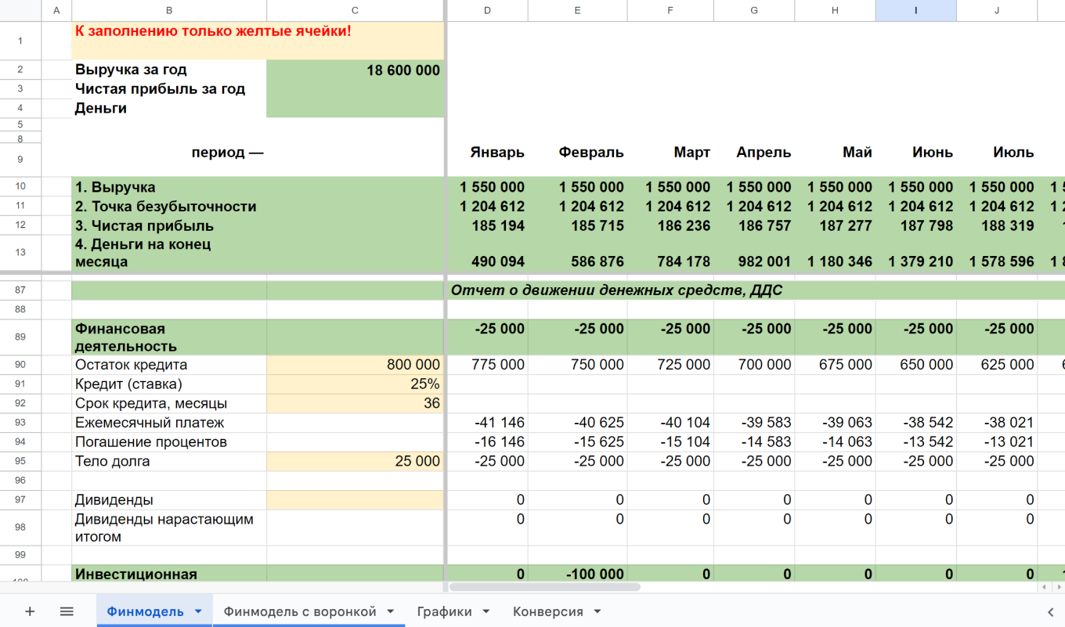Image resolution: width=1065 pixels, height=627 pixels.
Task: Click the credit rate cell showing 25%
Action: point(355,384)
